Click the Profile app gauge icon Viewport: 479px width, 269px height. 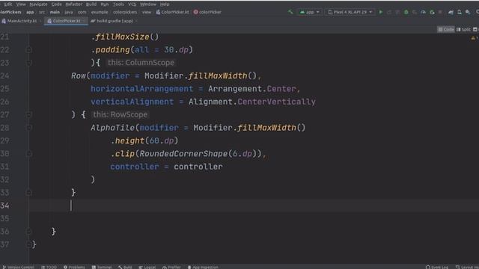(423, 12)
